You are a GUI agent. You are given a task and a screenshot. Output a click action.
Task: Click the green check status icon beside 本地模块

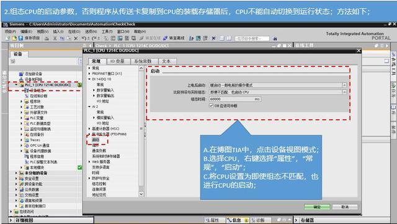point(80,168)
